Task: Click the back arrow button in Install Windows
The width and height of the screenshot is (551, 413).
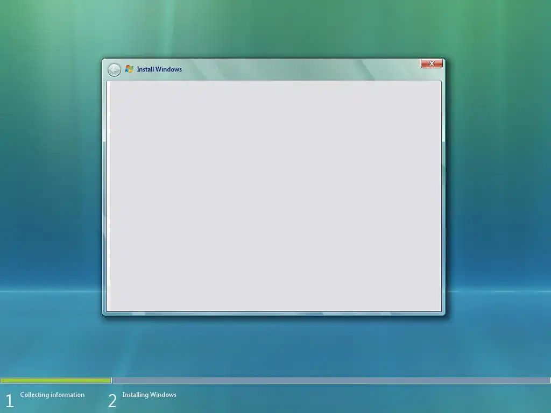Action: point(114,70)
